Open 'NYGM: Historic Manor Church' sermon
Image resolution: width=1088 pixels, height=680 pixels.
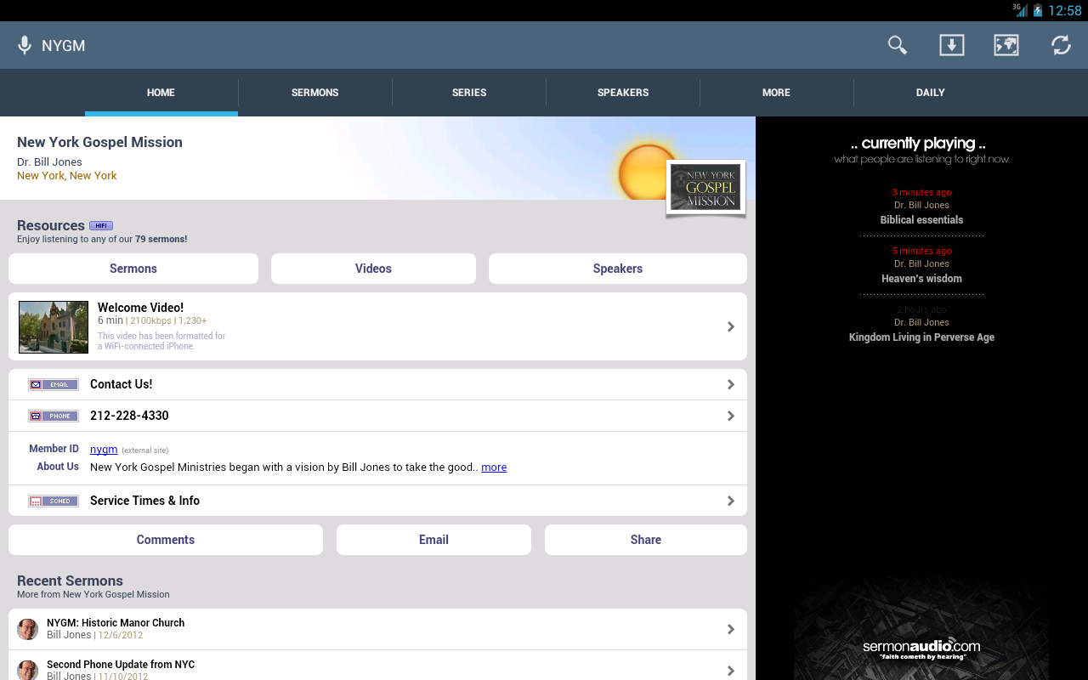point(116,623)
